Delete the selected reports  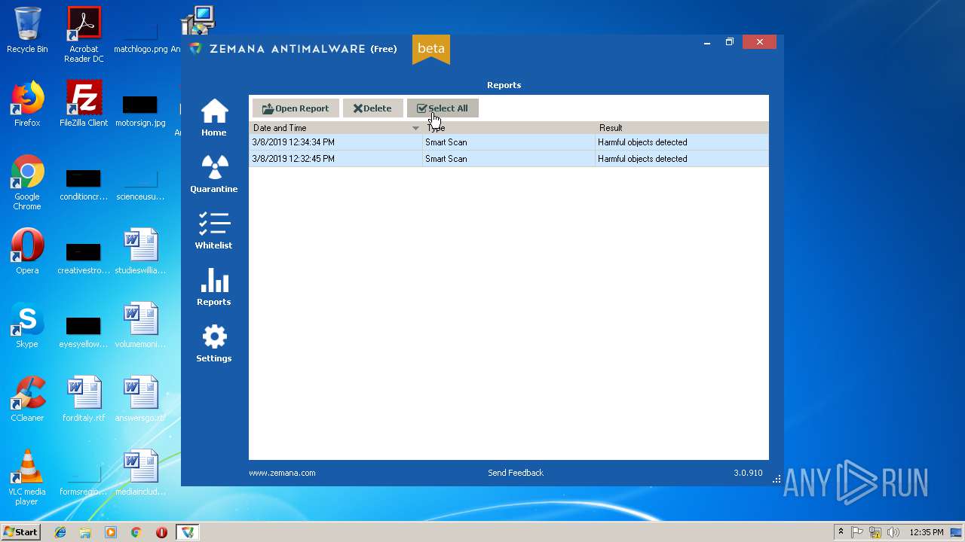pyautogui.click(x=372, y=108)
